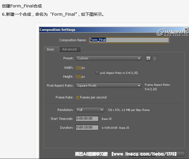Image resolution: width=189 pixels, height=159 pixels.
Task: Click the Start Timecode field
Action: 87,119
